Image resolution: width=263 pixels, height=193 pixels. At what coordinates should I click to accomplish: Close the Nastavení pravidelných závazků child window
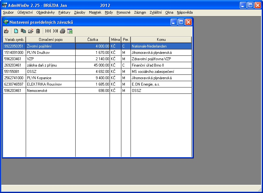[x=189, y=22]
